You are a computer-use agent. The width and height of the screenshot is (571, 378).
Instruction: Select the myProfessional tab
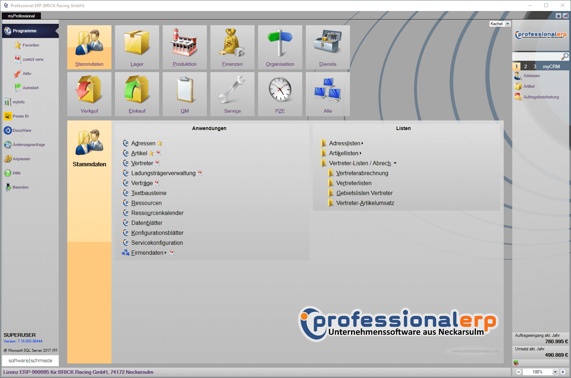tap(21, 16)
